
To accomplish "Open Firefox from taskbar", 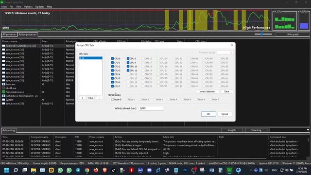I will coord(96,170).
